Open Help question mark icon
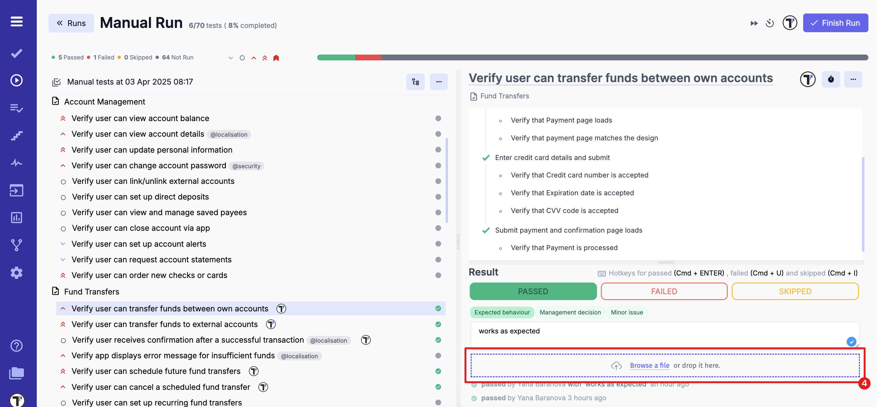 point(16,345)
